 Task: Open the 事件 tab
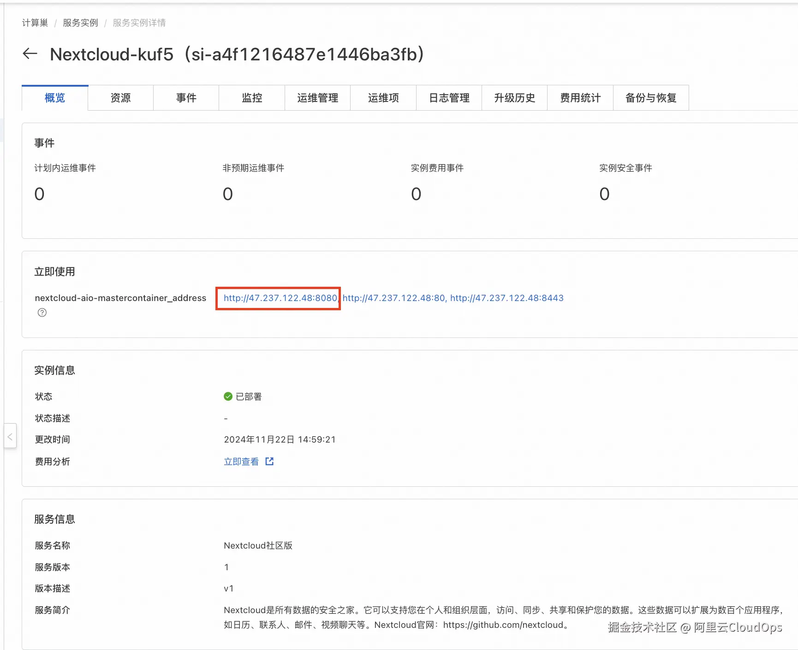[186, 98]
